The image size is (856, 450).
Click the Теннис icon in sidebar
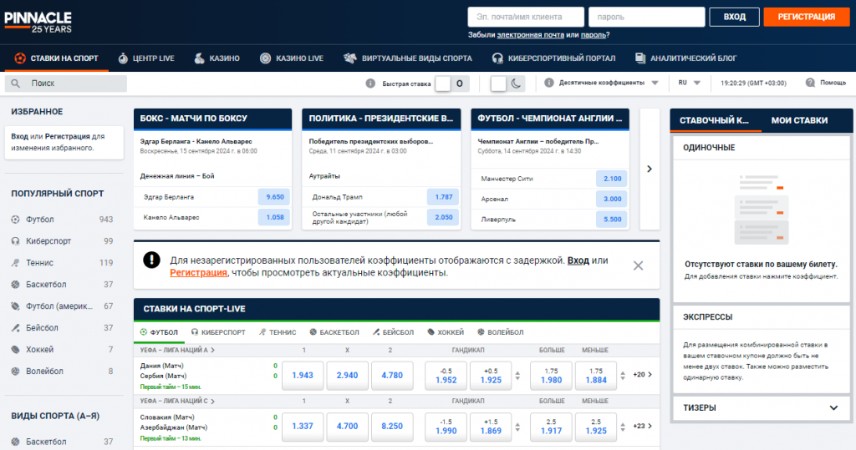pos(15,263)
